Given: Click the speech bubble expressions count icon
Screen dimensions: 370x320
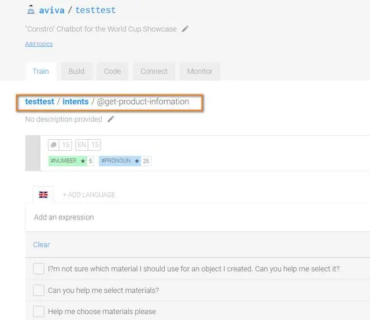Looking at the screenshot, I should [54, 144].
